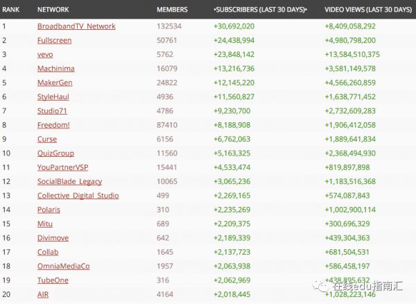Click the Polaris network link
The width and height of the screenshot is (416, 304).
tap(49, 210)
